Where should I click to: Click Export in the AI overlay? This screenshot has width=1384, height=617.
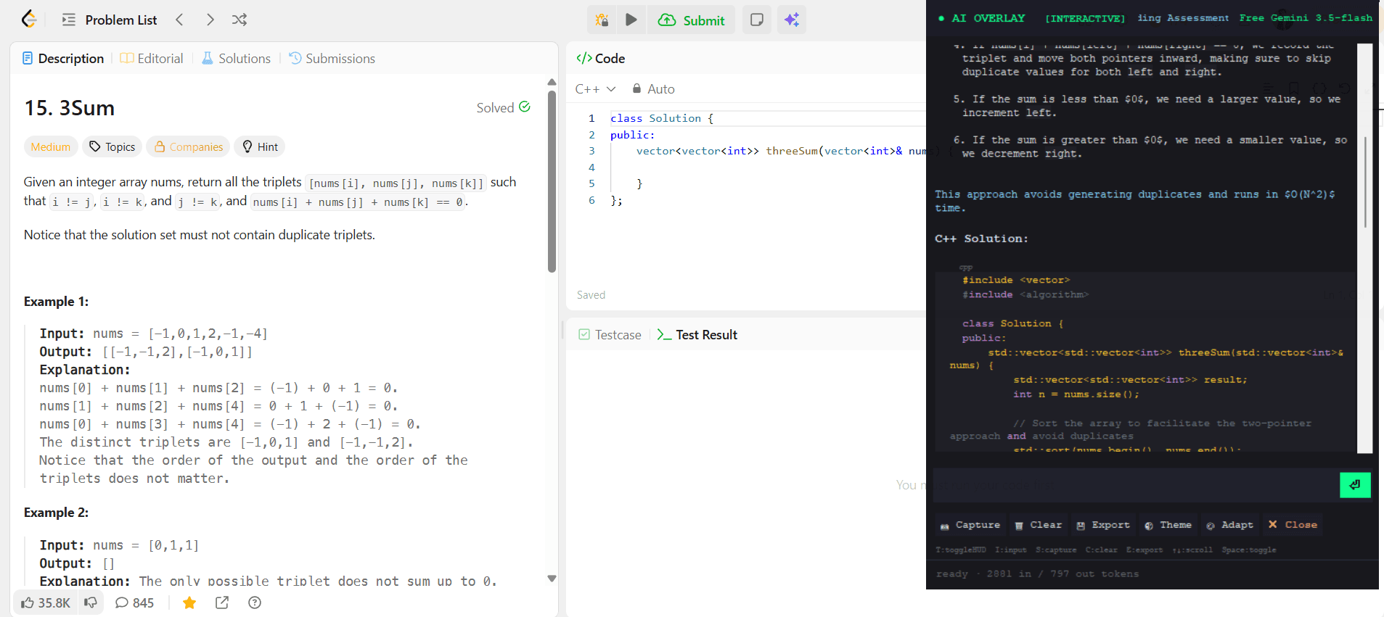point(1103,525)
